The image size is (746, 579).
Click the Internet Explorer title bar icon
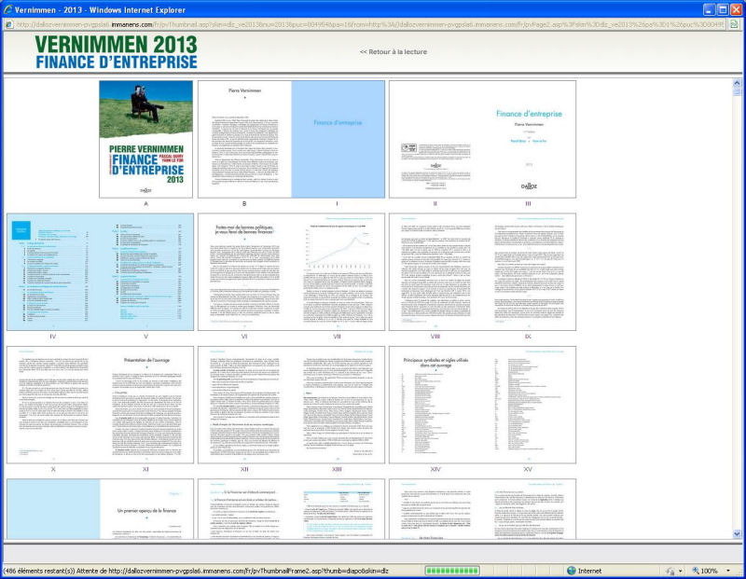pos(7,9)
